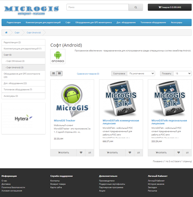
Task: Select Софт (Android) (3) subcategory
Action: (x=24, y=68)
